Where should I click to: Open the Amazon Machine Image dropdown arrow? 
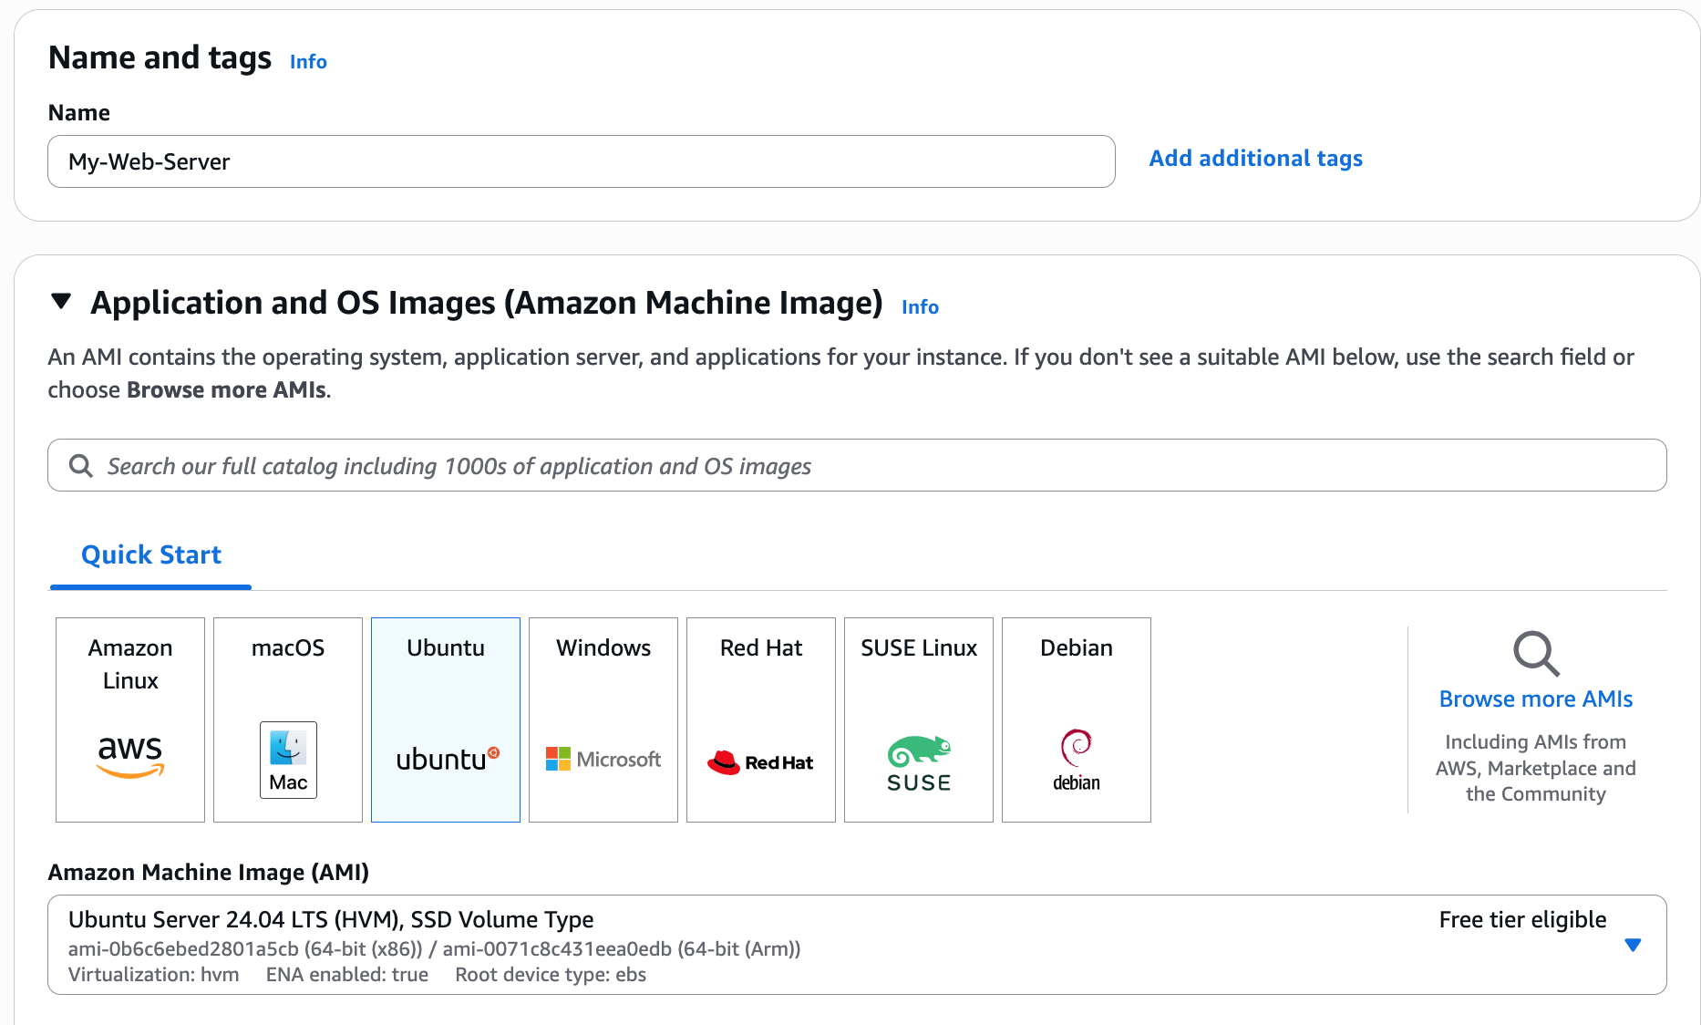tap(1633, 945)
